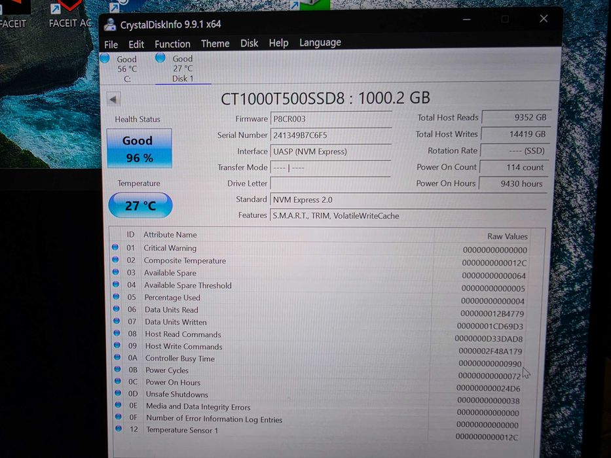Open the Disk menu
Image resolution: width=611 pixels, height=458 pixels.
249,43
